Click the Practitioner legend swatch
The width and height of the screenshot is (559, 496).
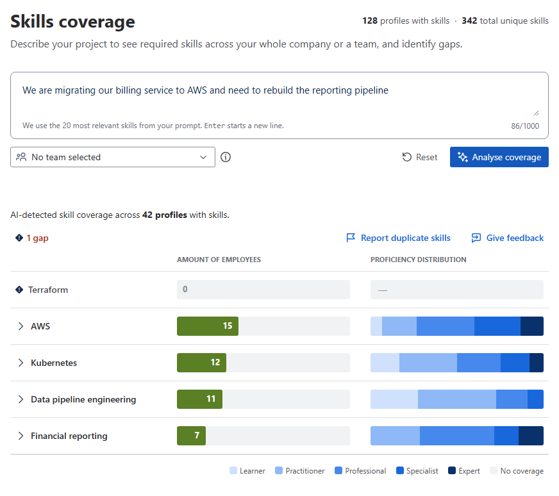click(279, 471)
